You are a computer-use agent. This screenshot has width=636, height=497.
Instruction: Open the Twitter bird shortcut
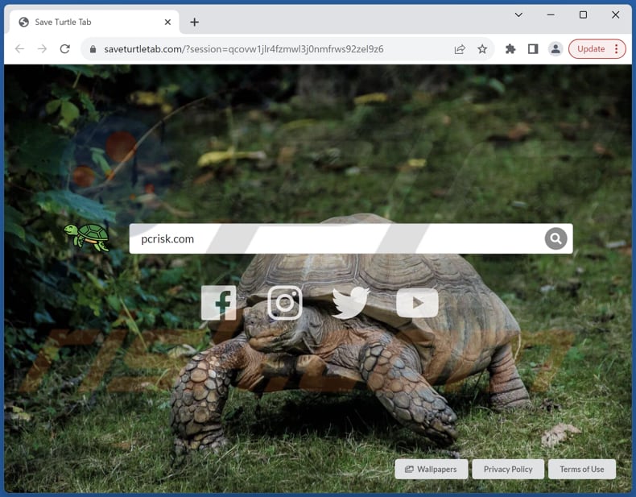coord(351,303)
